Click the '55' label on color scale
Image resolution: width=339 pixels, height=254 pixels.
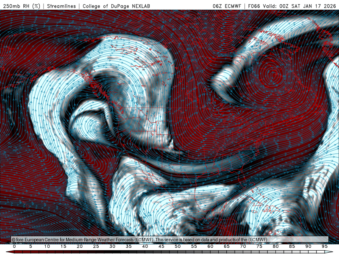(194, 246)
